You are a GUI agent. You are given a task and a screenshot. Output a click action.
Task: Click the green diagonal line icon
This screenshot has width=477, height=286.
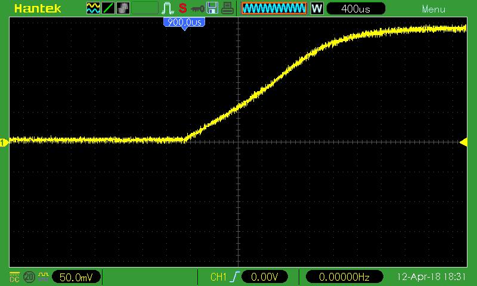(x=108, y=8)
